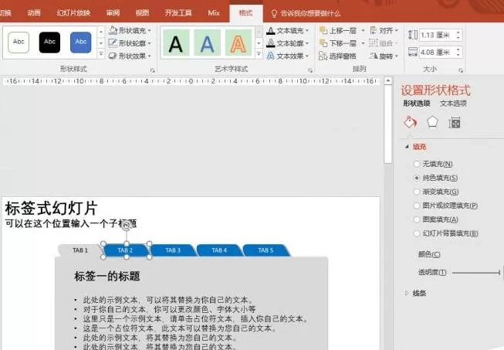The image size is (504, 350).
Task: Choose the orange outlined A WordArt style
Action: (x=238, y=43)
